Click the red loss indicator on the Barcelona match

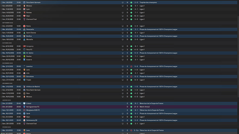pos(131,76)
